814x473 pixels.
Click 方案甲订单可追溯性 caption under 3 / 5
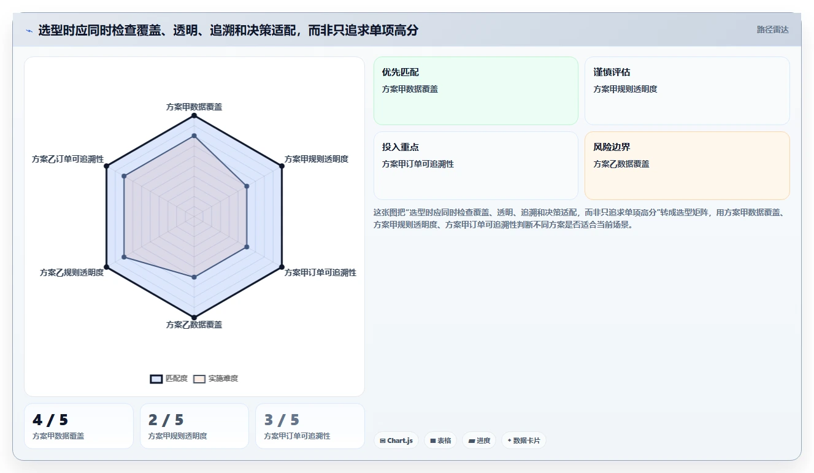pyautogui.click(x=297, y=436)
